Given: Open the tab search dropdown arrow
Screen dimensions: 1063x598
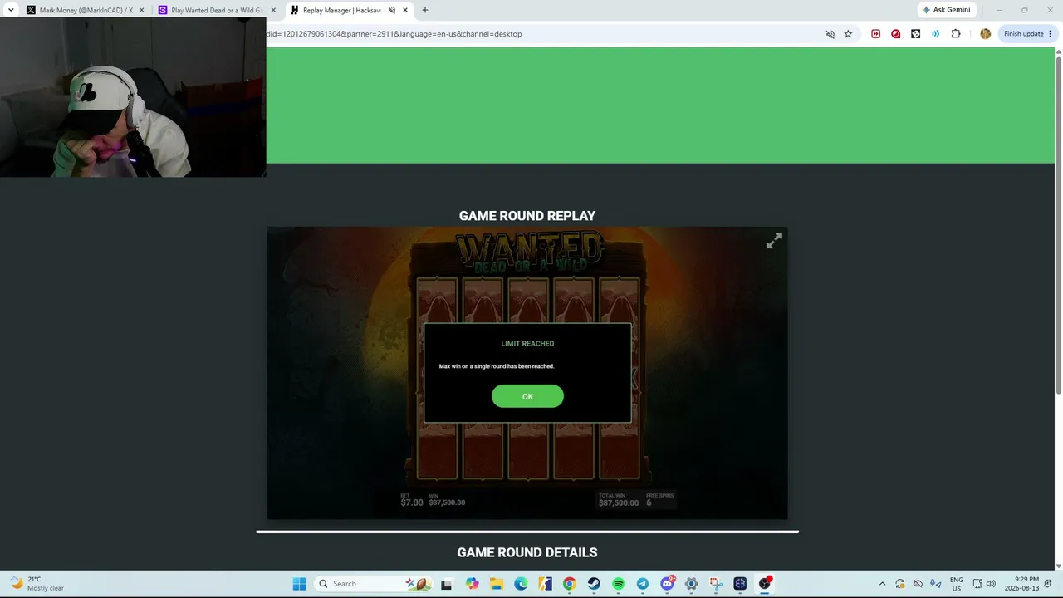Looking at the screenshot, I should pos(11,10).
